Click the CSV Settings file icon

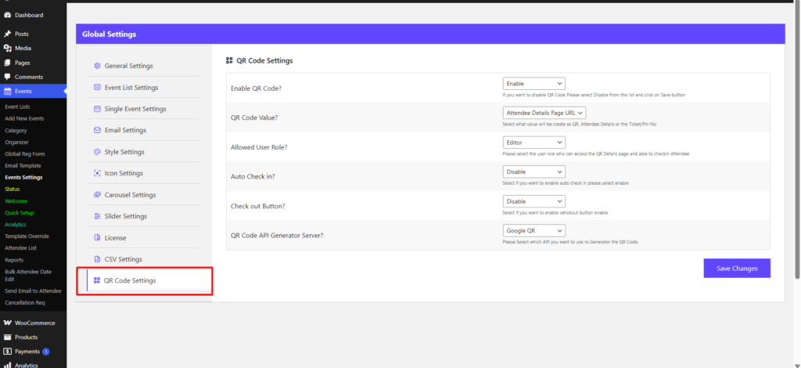coord(97,259)
